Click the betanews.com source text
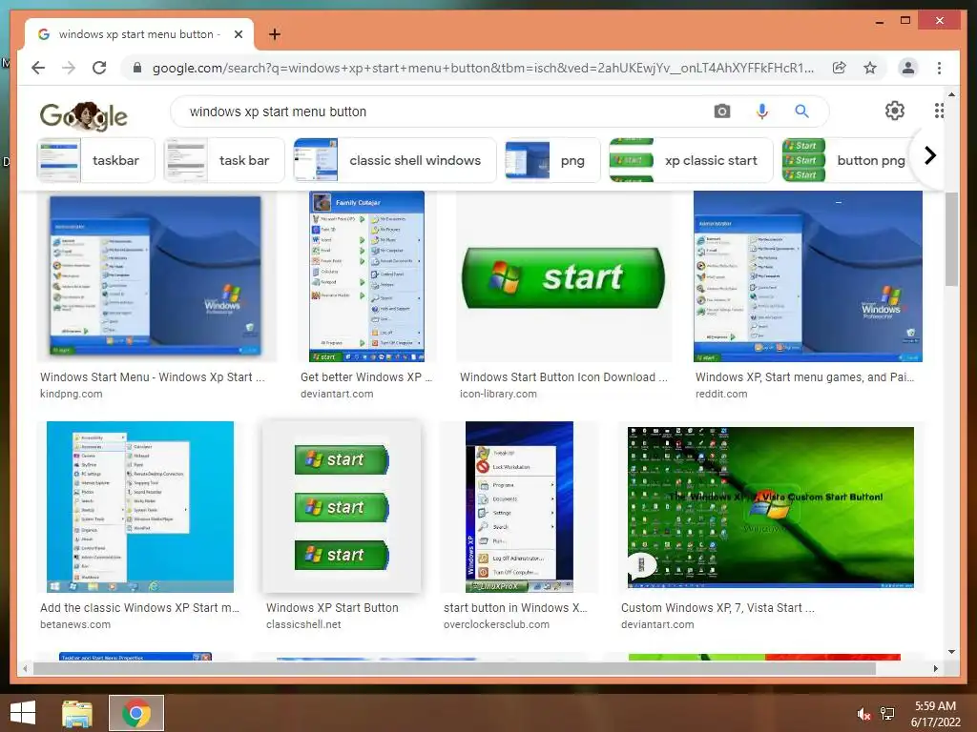Image resolution: width=977 pixels, height=732 pixels. coord(75,624)
